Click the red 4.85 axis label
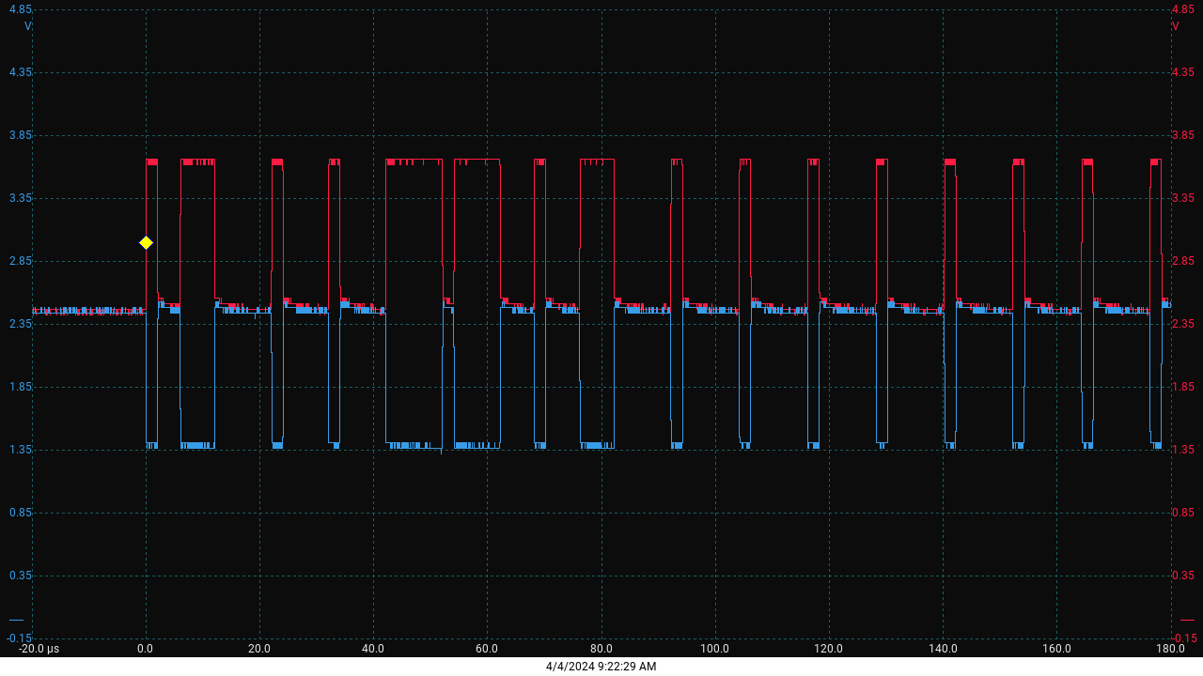 [x=1183, y=9]
